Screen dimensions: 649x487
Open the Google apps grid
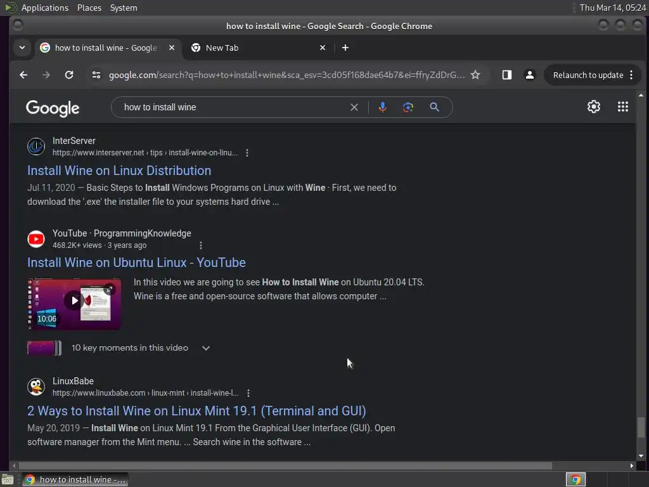click(x=623, y=107)
